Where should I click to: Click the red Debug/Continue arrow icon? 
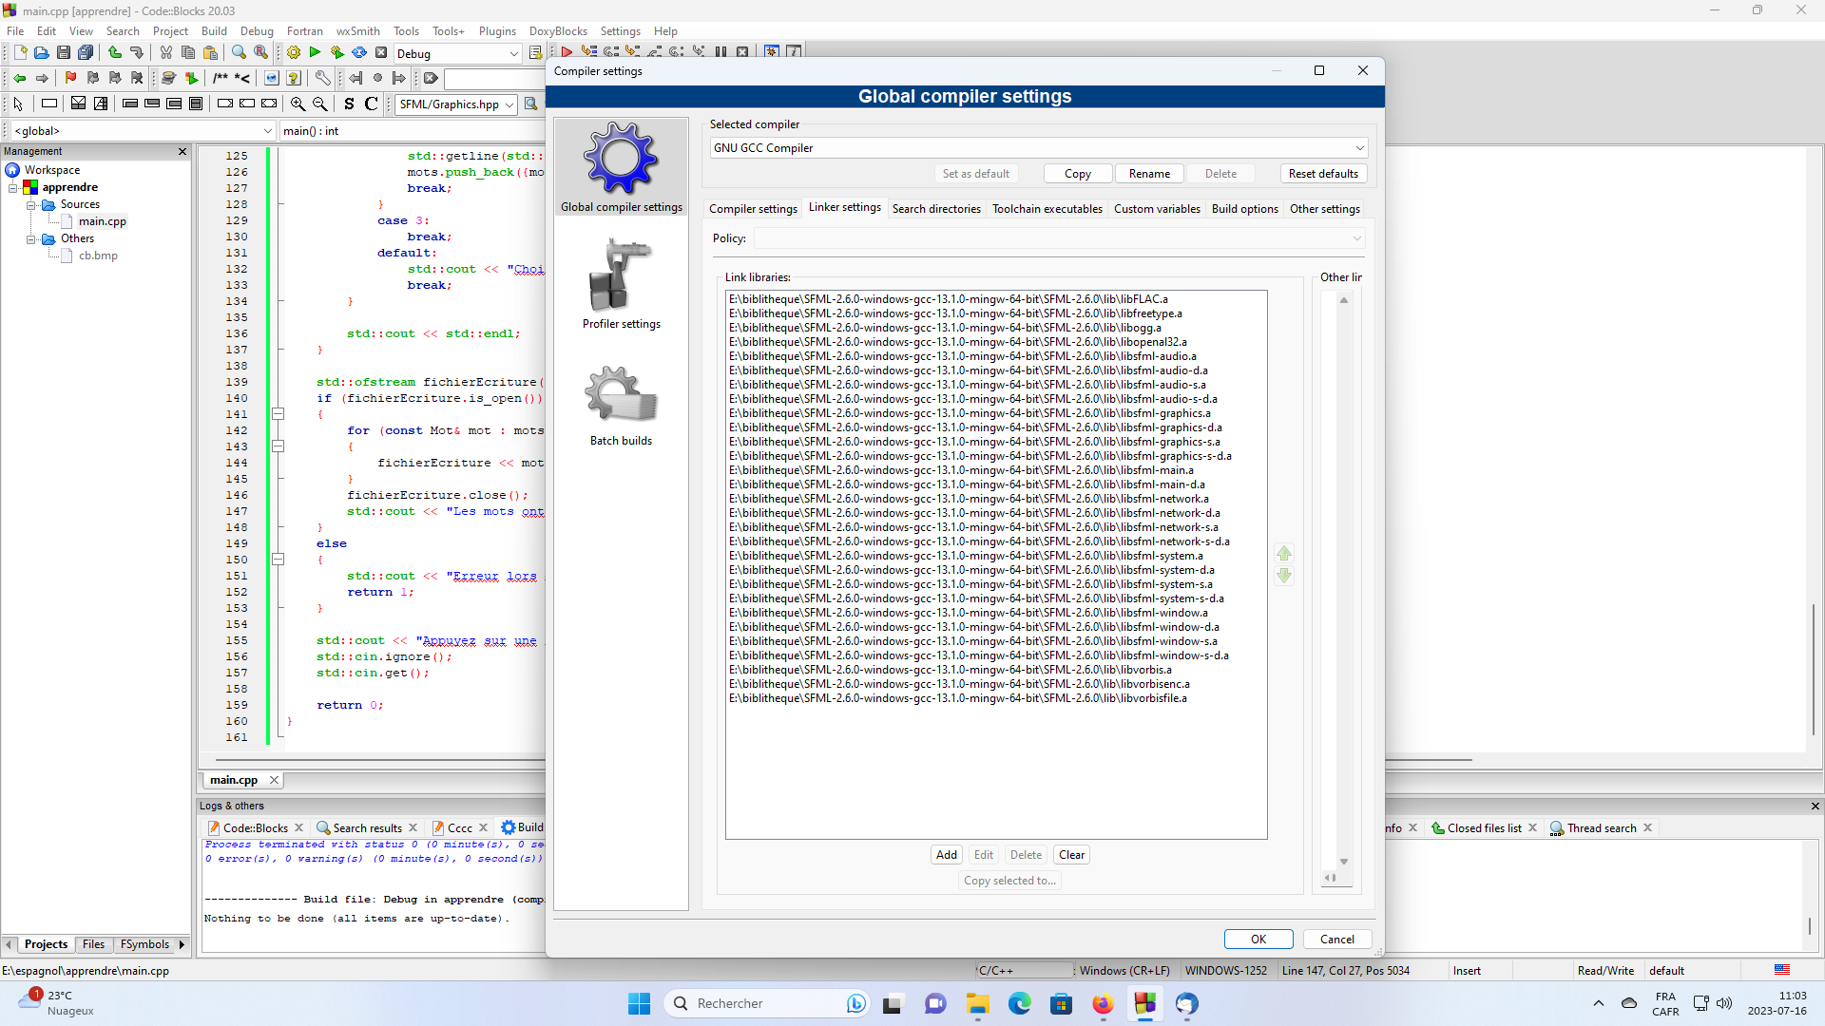tap(567, 52)
